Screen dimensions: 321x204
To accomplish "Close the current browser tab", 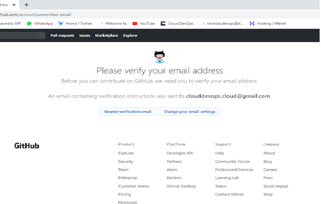I will pyautogui.click(x=14, y=5).
